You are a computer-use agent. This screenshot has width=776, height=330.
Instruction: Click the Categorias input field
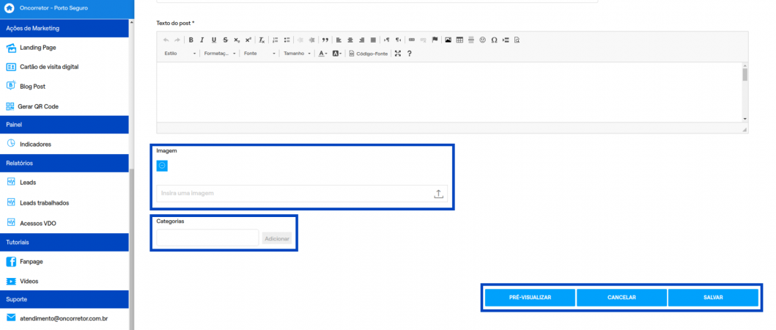tap(208, 238)
